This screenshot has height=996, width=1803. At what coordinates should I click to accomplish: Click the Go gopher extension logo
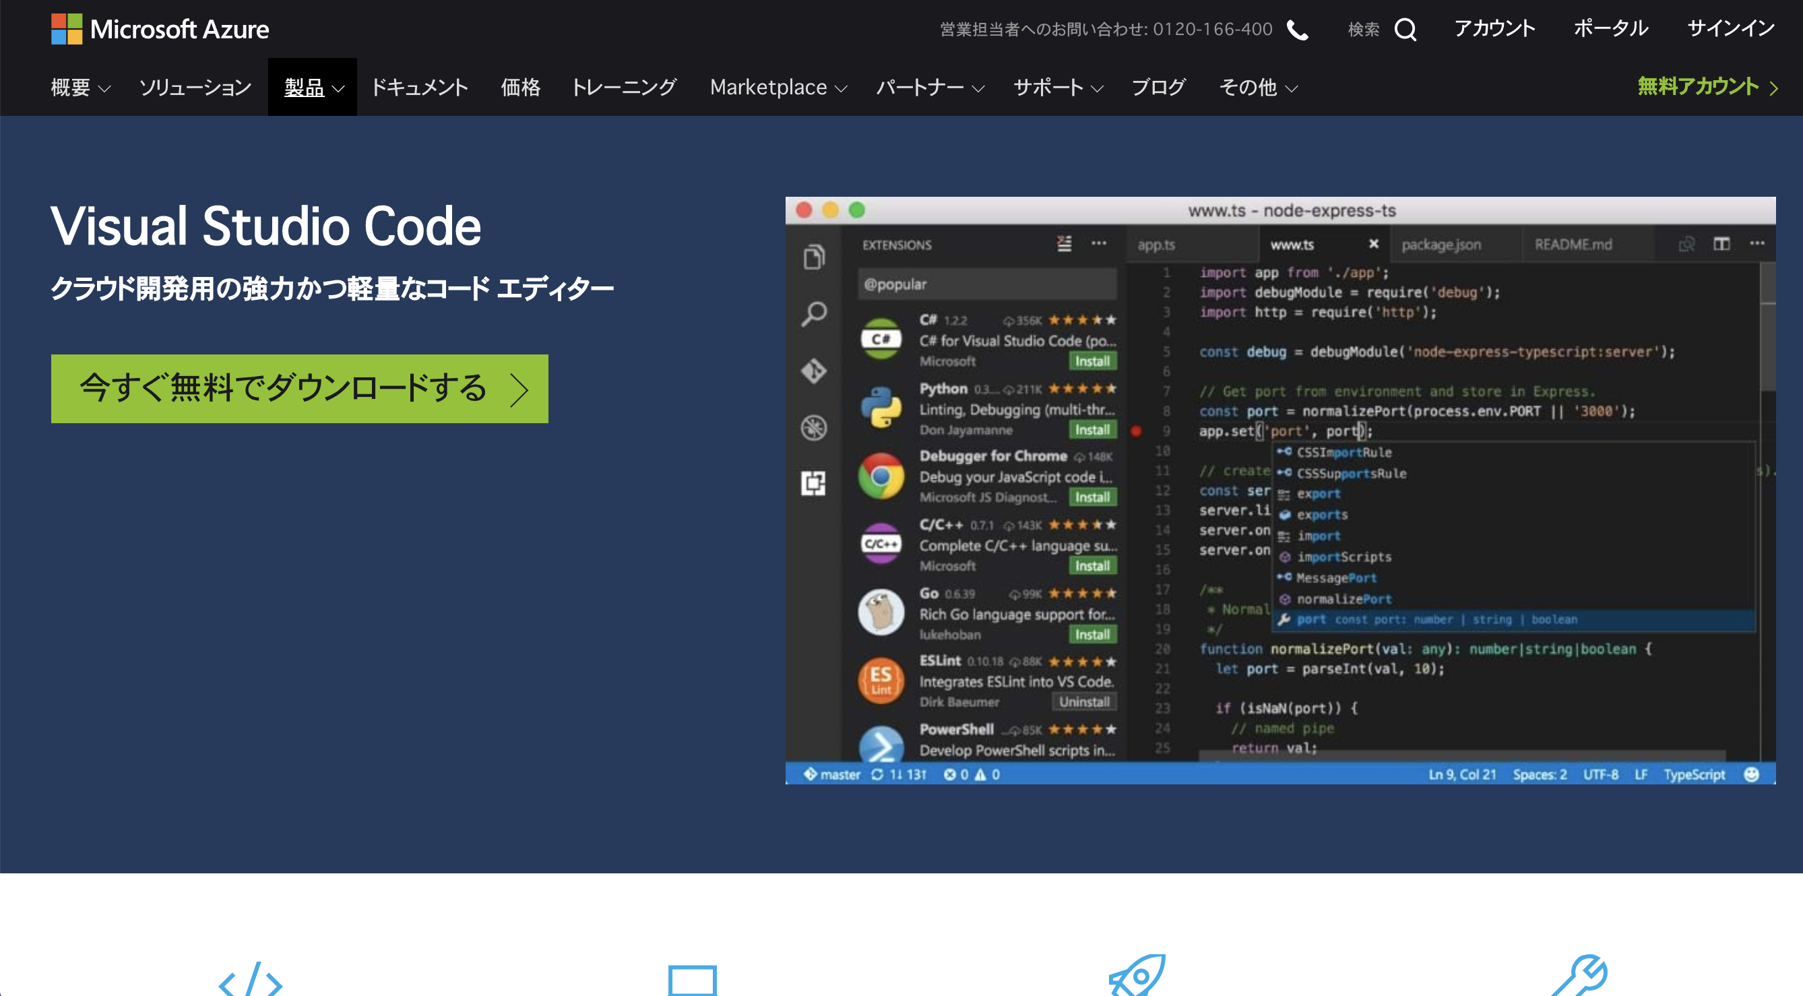881,612
